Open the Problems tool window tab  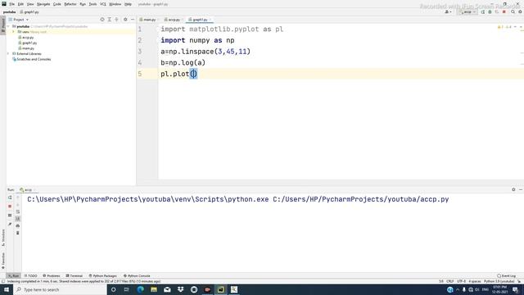52,276
